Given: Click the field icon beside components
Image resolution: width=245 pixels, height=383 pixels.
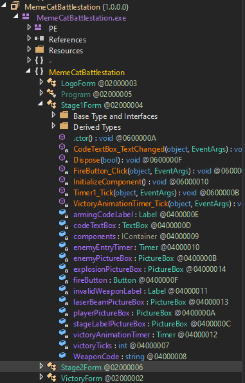Looking at the screenshot, I should point(63,235).
